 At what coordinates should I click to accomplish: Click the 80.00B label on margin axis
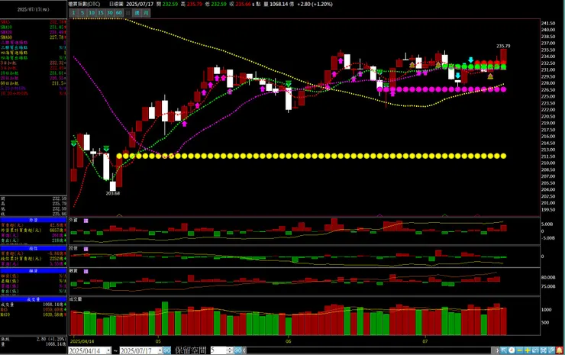point(548,278)
